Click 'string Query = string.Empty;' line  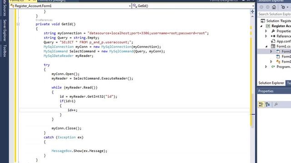[71, 38]
